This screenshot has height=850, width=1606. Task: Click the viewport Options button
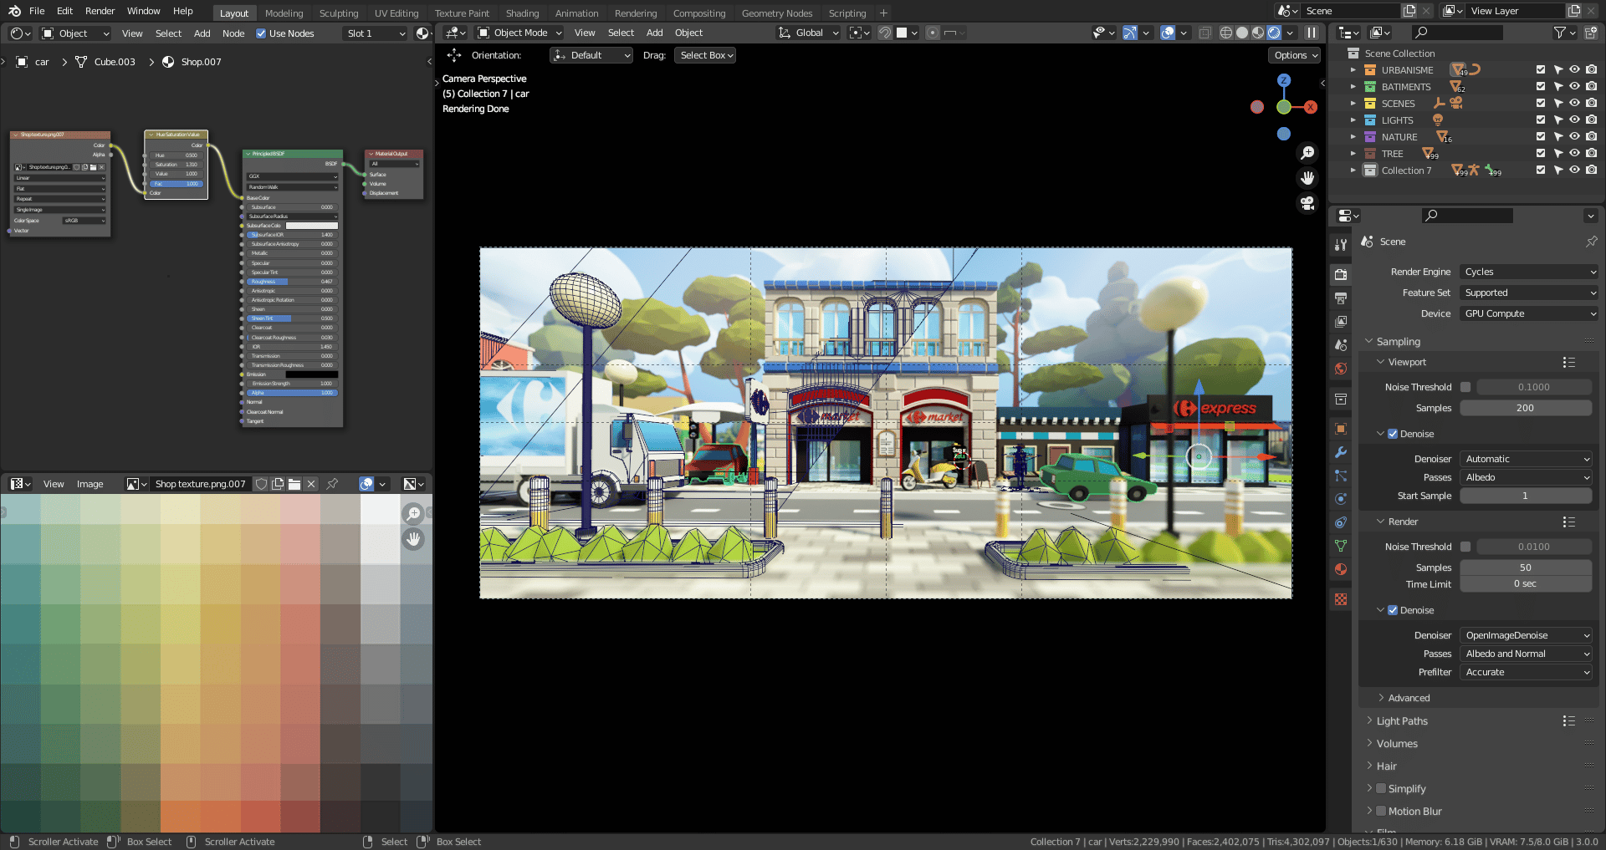(x=1295, y=55)
